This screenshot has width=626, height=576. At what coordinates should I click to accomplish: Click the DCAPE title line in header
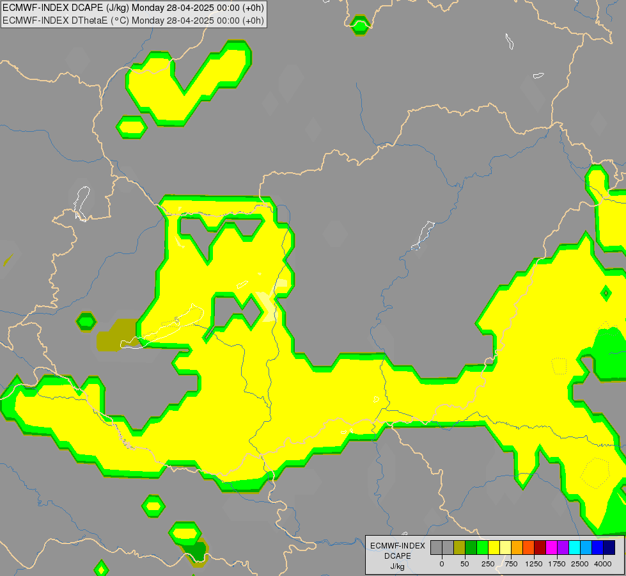[x=134, y=8]
